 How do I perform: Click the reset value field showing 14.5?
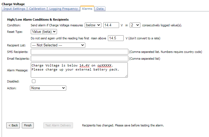pyautogui.click(x=116, y=38)
